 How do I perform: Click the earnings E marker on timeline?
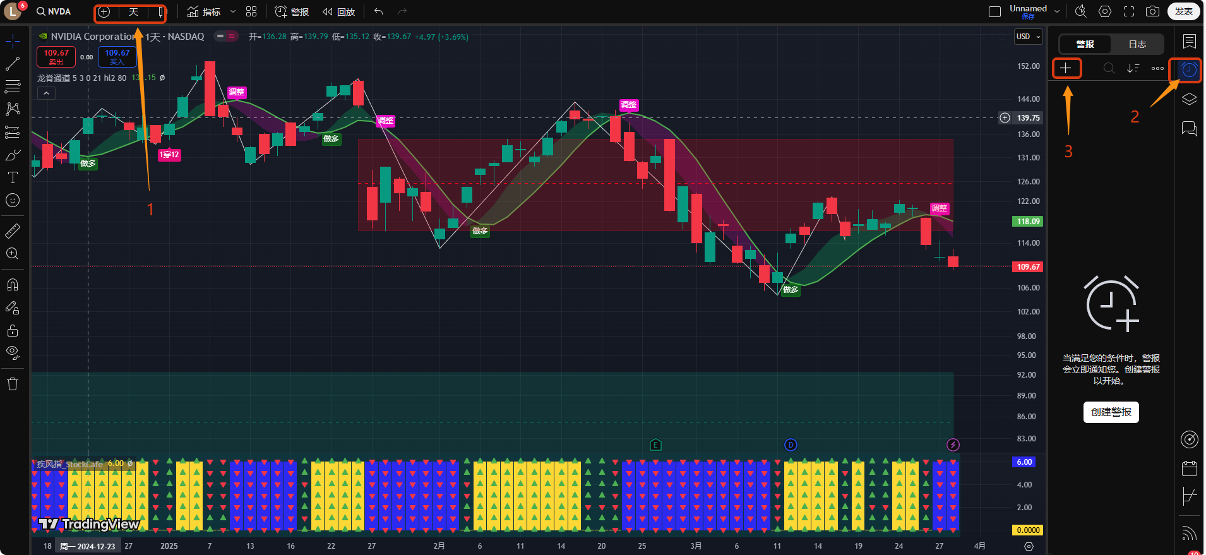tap(655, 445)
